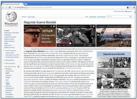The height and width of the screenshot is (99, 137).
Task: Click the Crear una cuenta link
Action: point(119,12)
